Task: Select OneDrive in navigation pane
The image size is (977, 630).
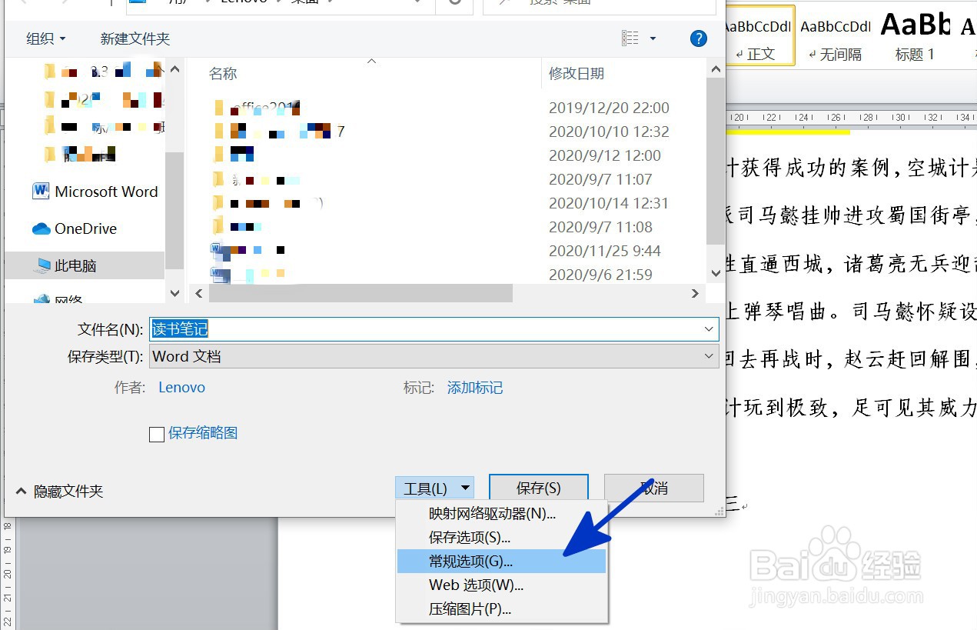Action: coord(75,228)
